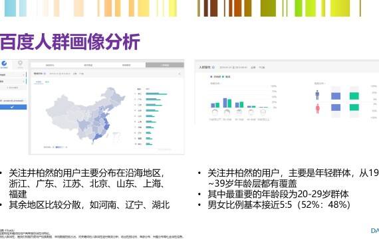Open the first keyword dropdown in left sidebar
This screenshot has width=379, height=239.
pyautogui.click(x=13, y=75)
